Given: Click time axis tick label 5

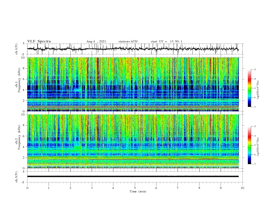Looking at the screenshot, I should (x=135, y=188).
